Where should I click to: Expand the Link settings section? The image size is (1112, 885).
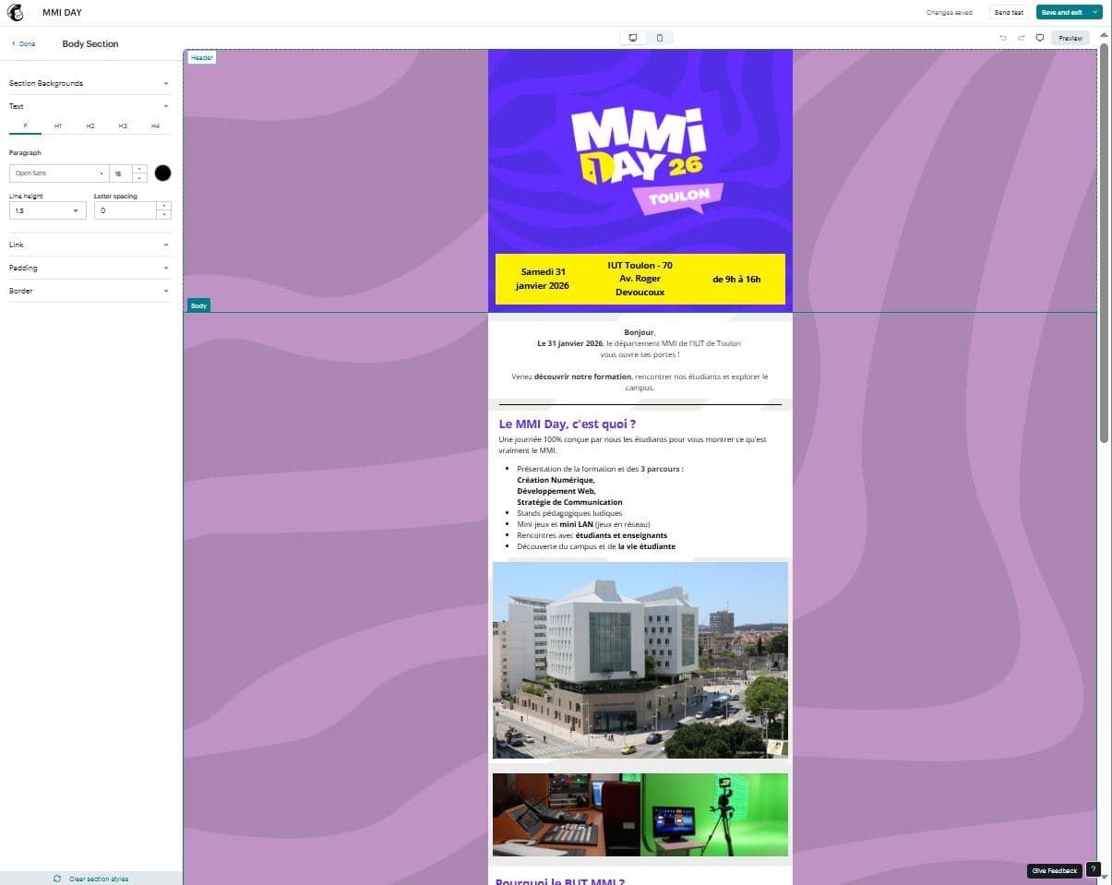point(90,245)
